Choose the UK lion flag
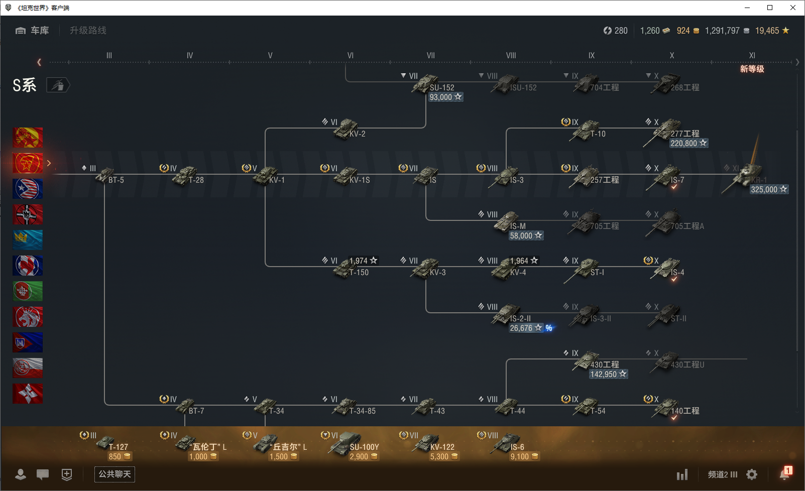 tap(28, 317)
